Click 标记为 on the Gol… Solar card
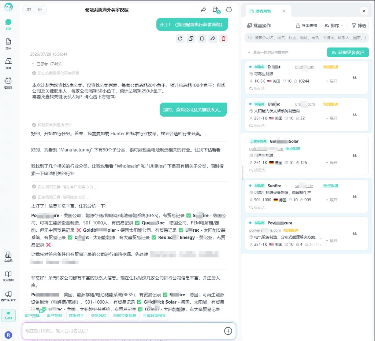The image size is (375, 341). click(257, 170)
